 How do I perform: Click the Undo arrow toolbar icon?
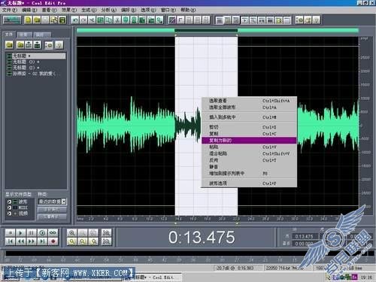click(75, 20)
